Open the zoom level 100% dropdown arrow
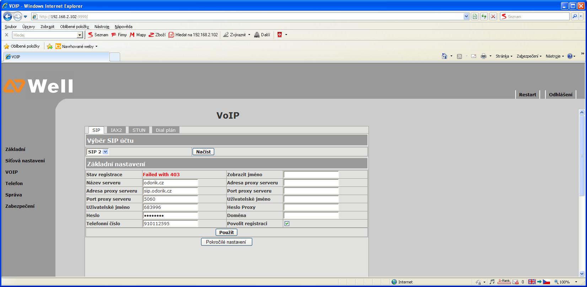The width and height of the screenshot is (587, 287). tap(576, 282)
